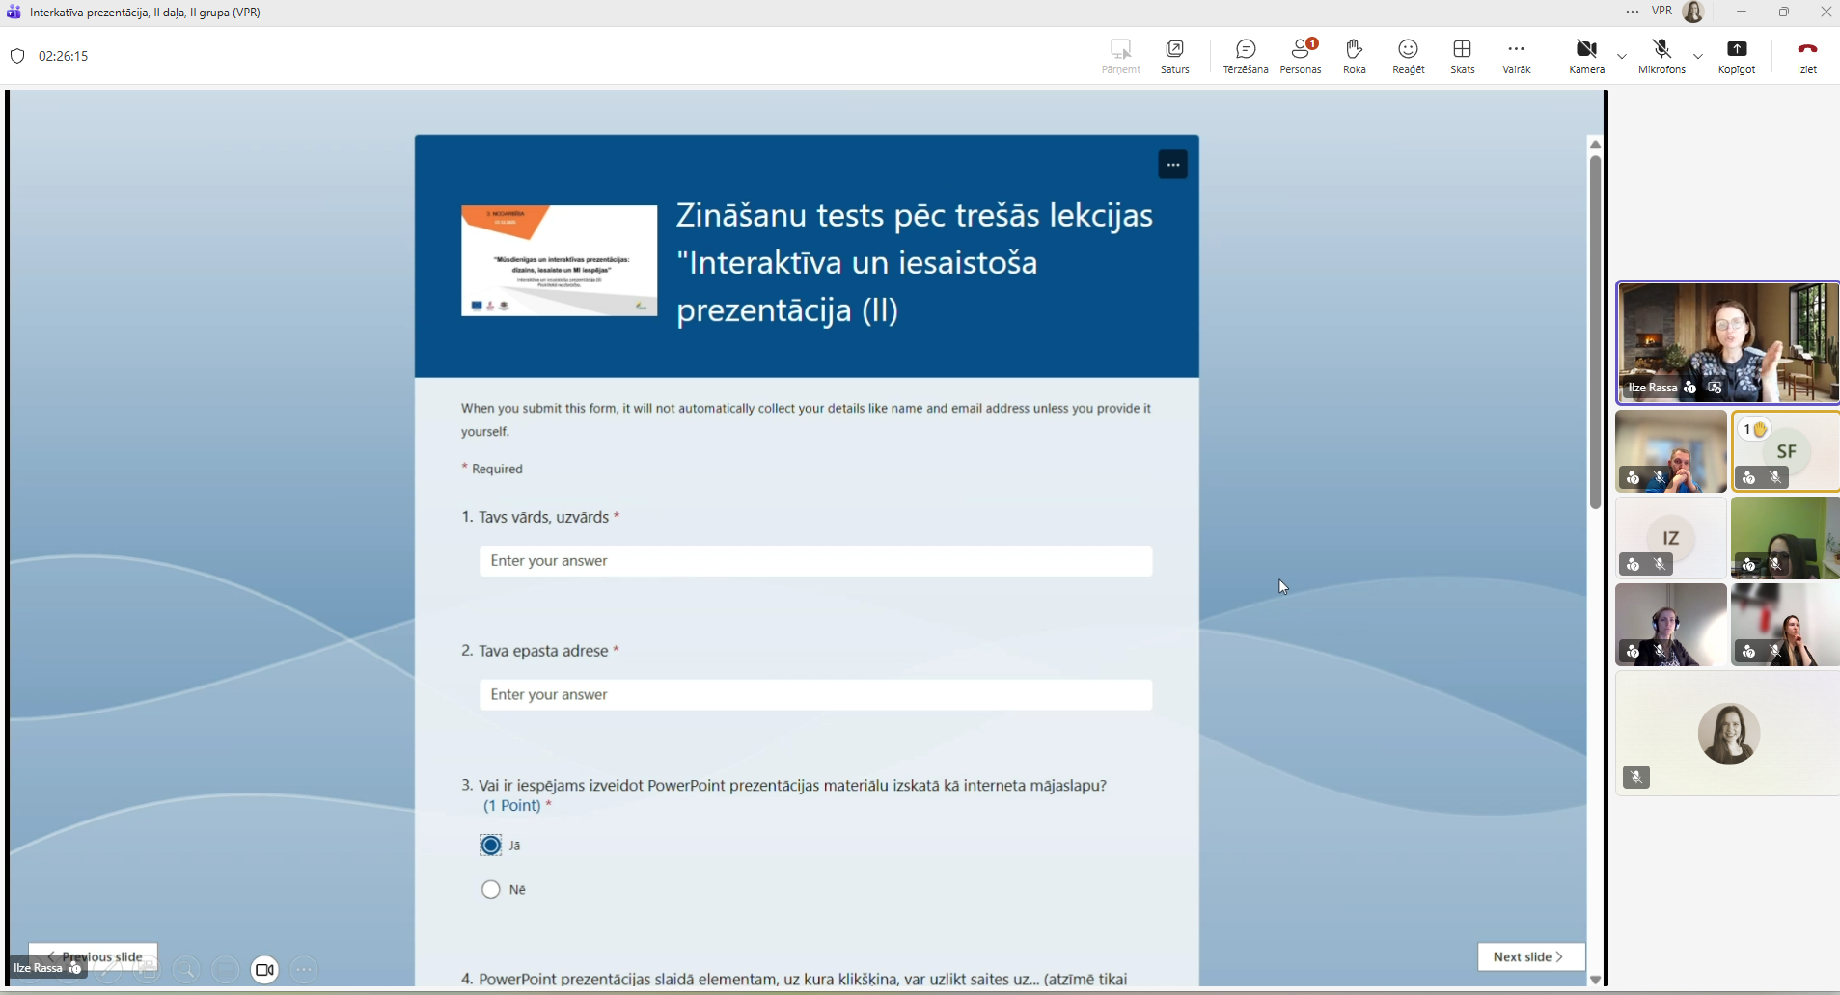Open the Vairāk more options menu
The height and width of the screenshot is (995, 1840).
(1516, 56)
